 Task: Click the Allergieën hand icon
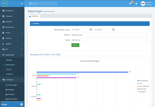6,90
